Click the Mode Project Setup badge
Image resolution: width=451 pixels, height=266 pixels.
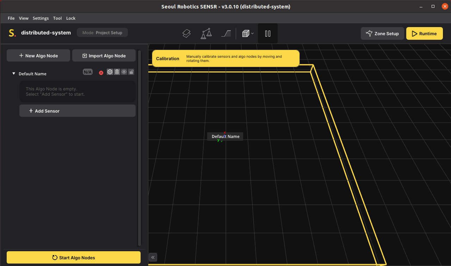(x=102, y=33)
